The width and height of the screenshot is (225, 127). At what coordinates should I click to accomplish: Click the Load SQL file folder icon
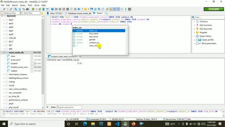(85, 9)
